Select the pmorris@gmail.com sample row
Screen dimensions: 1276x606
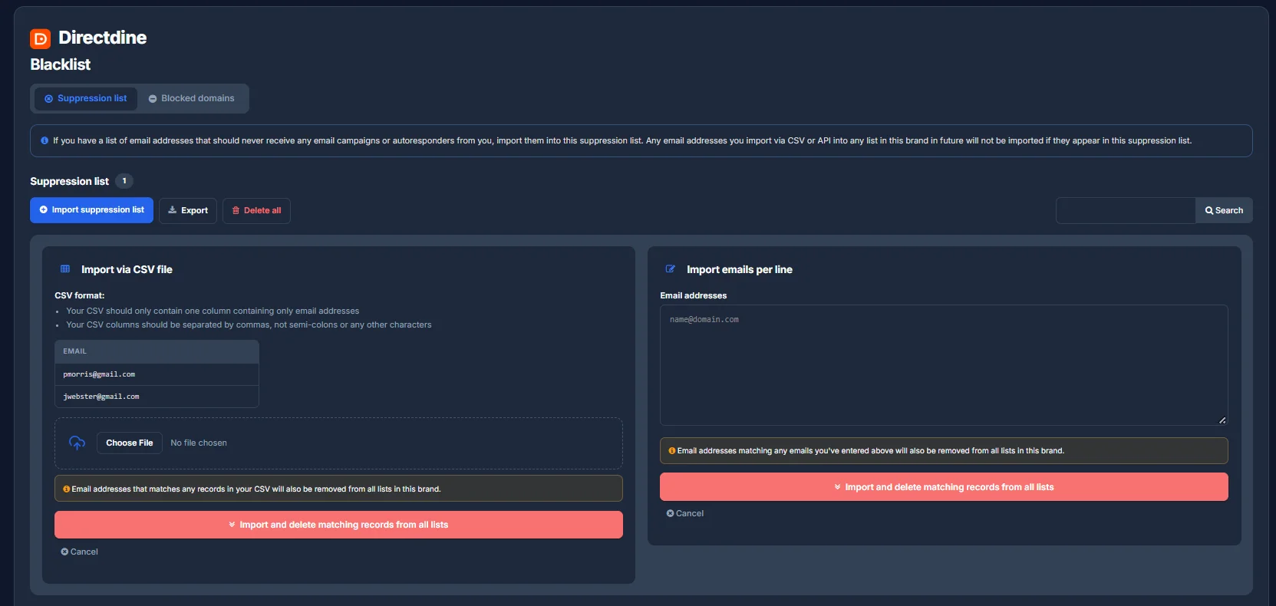click(157, 374)
